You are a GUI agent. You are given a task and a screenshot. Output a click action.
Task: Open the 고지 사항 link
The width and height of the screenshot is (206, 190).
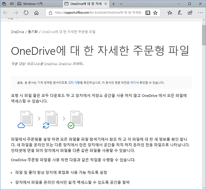click(x=74, y=82)
